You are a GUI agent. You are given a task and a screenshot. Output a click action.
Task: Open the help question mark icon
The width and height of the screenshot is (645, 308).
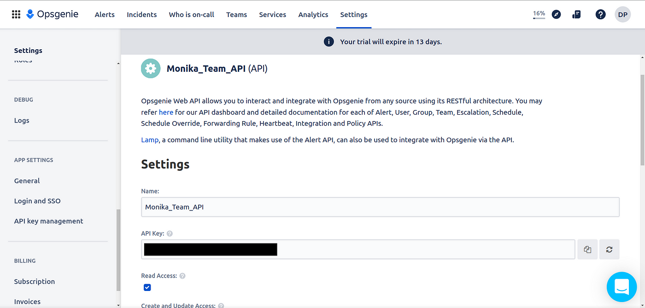pos(600,14)
